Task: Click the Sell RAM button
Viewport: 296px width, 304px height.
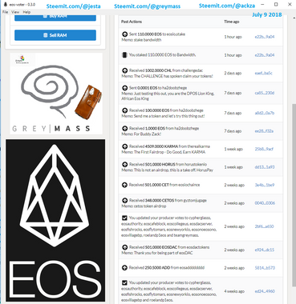Action: click(55, 35)
